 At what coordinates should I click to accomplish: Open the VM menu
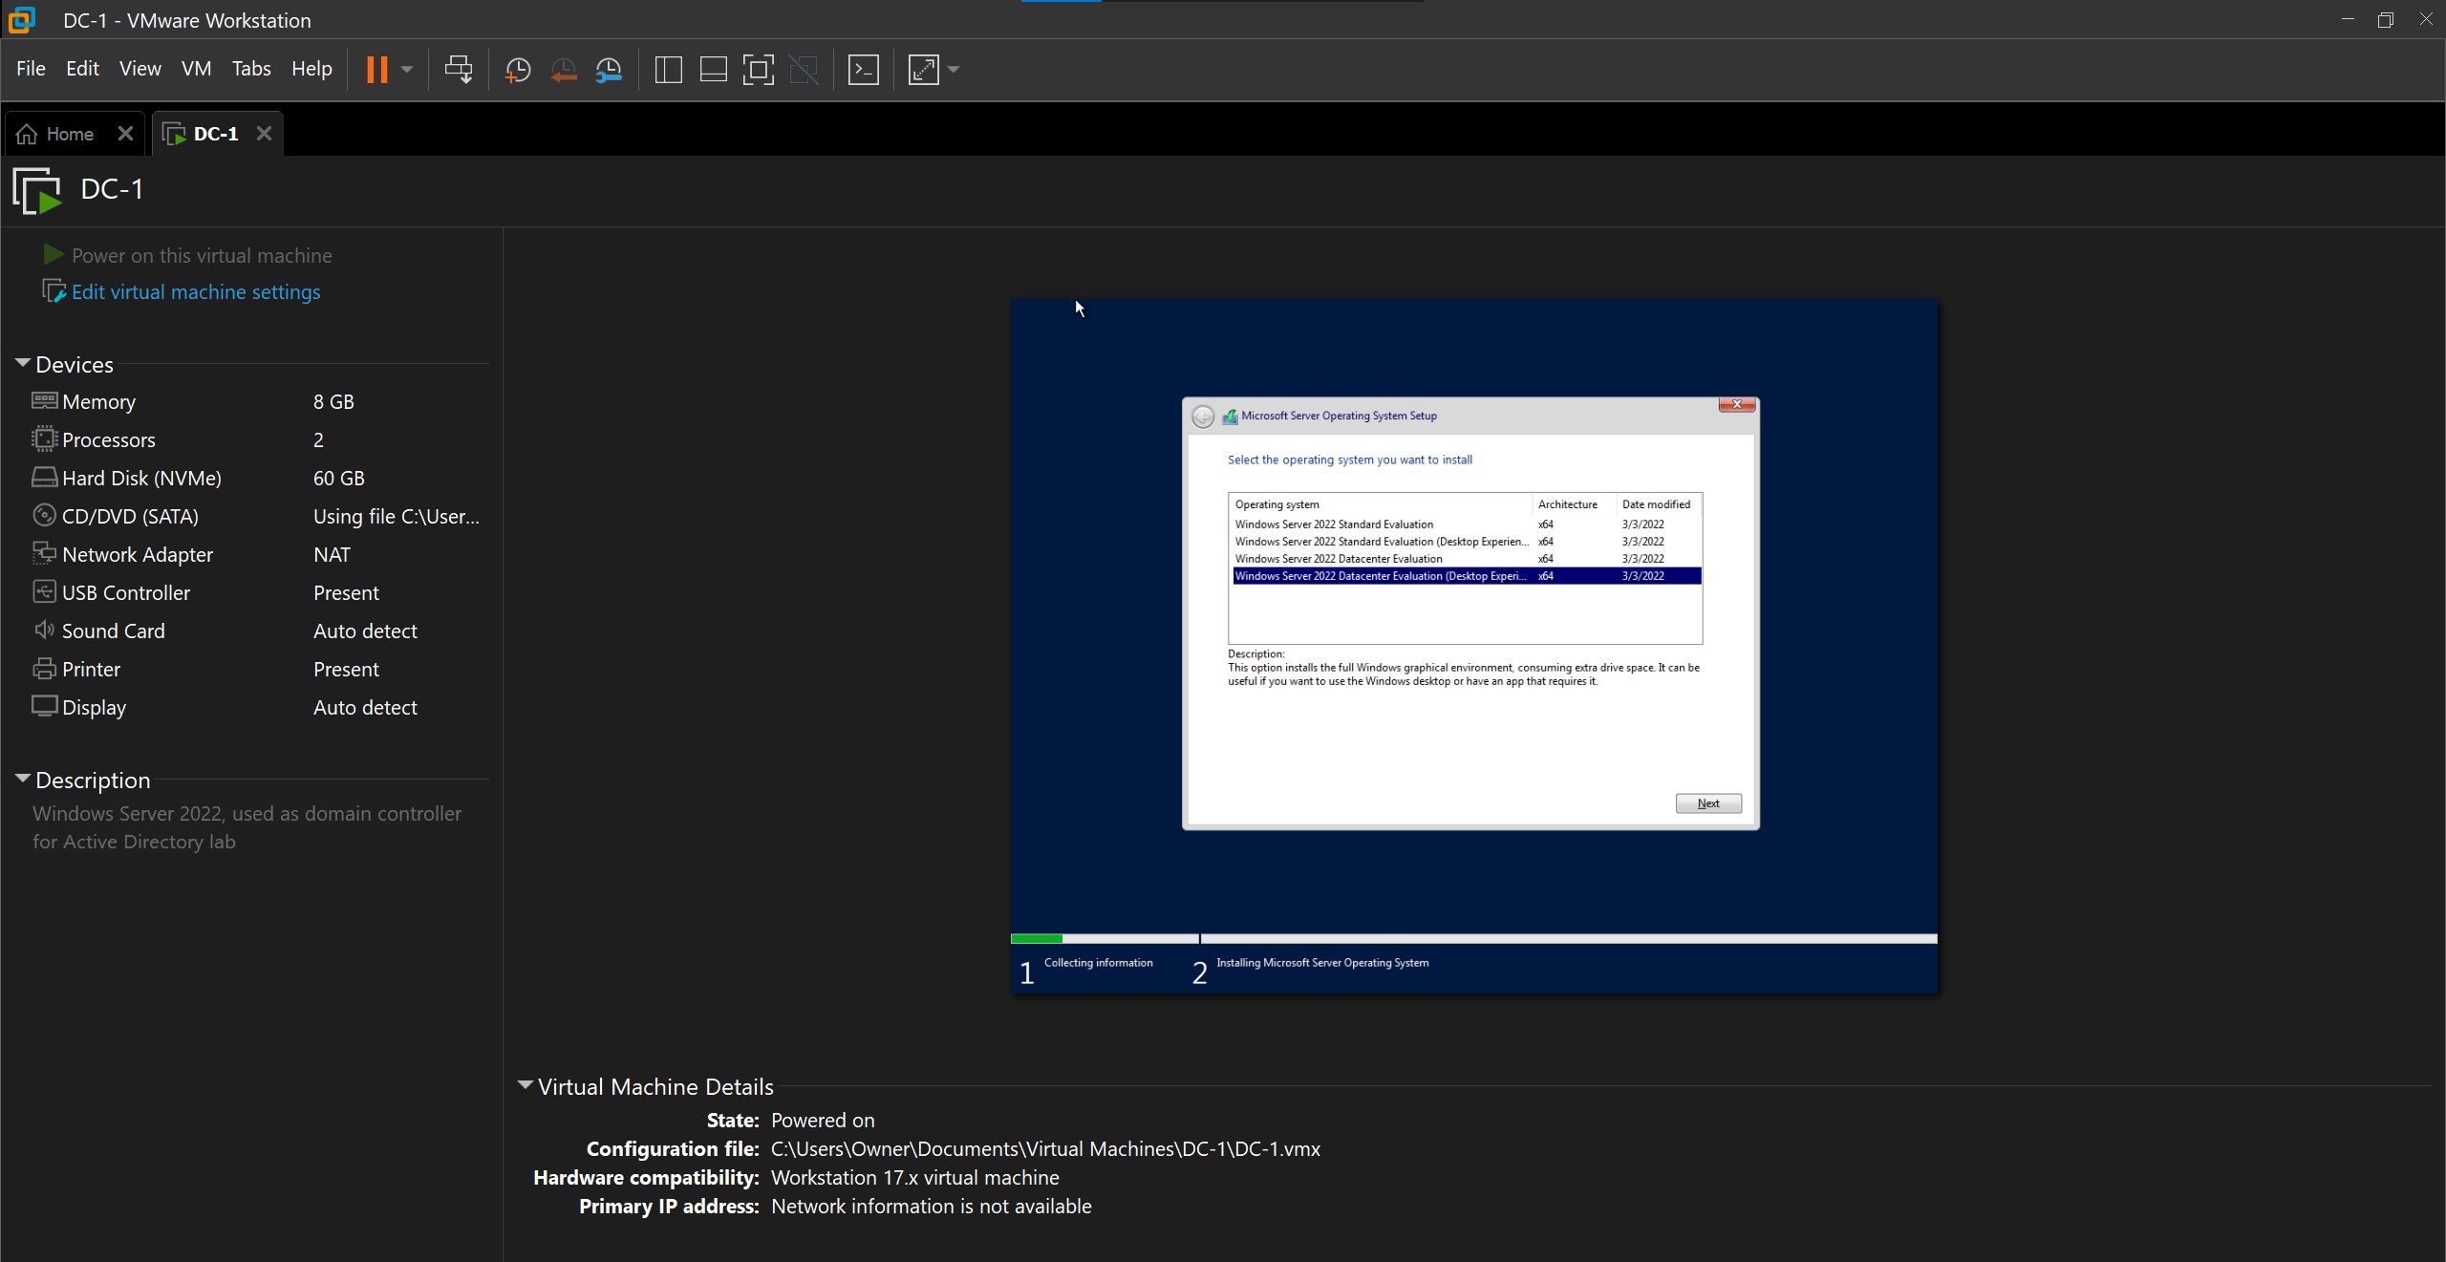coord(196,69)
